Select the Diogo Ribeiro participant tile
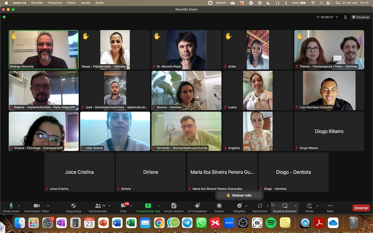Image resolution: width=373 pixels, height=233 pixels. click(x=329, y=131)
